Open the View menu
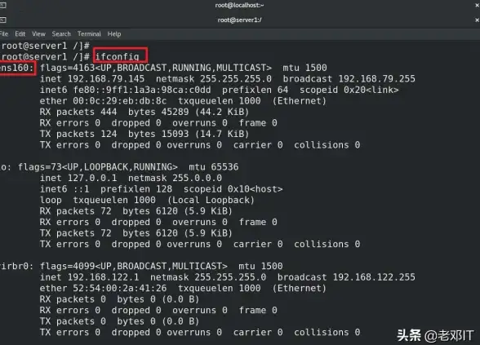 39,34
